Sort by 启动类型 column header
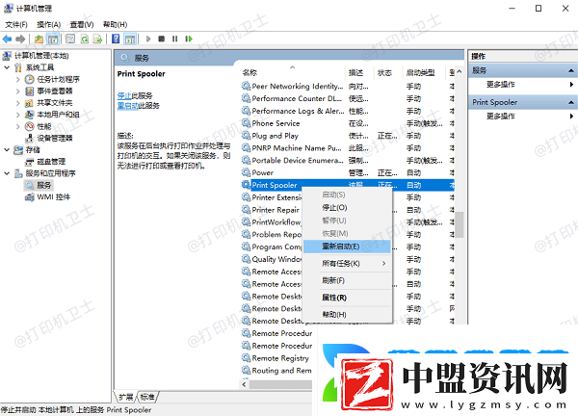The width and height of the screenshot is (578, 416). (421, 72)
